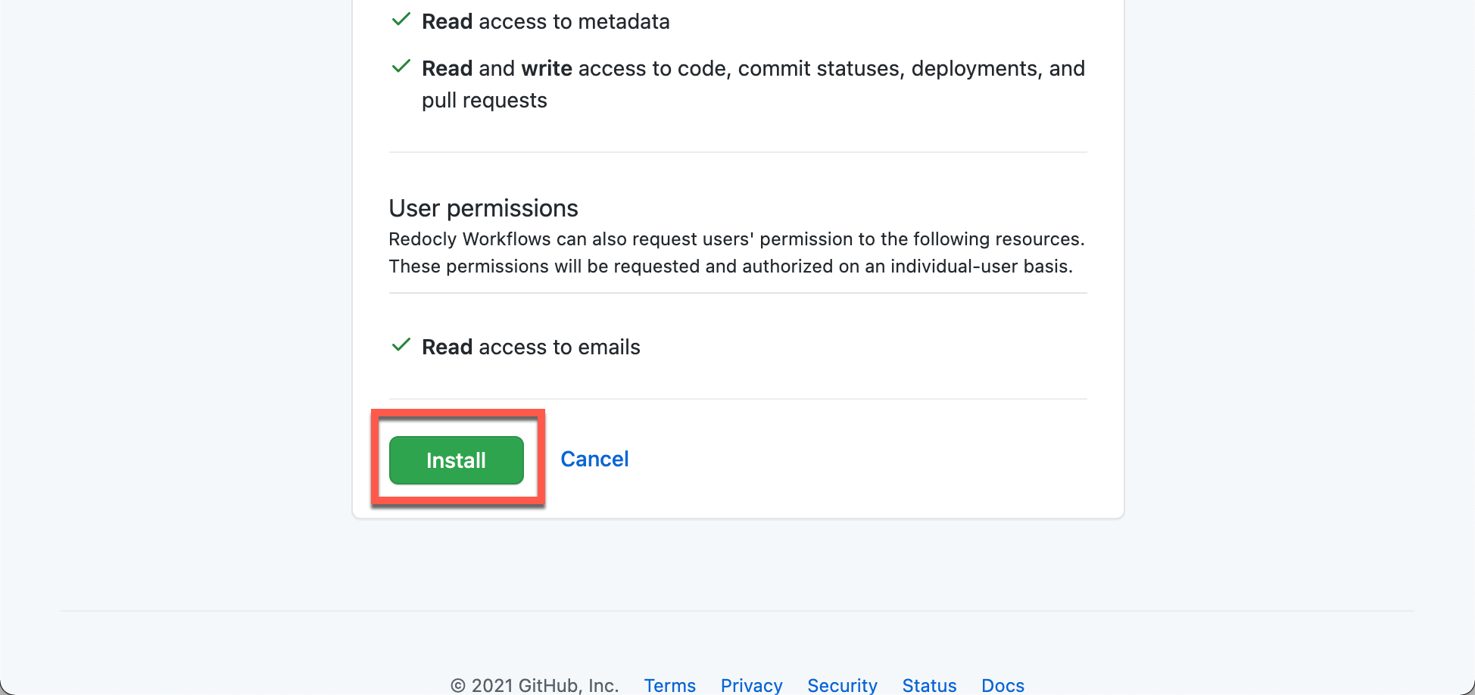
Task: Open the Status footer link
Action: (x=929, y=685)
